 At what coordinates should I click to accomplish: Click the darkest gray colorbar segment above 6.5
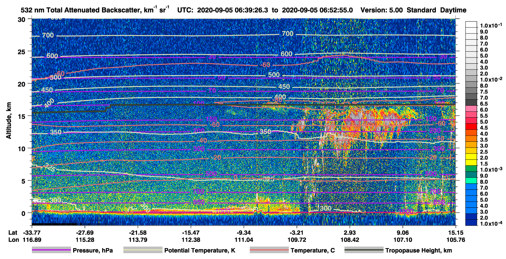pos(471,102)
